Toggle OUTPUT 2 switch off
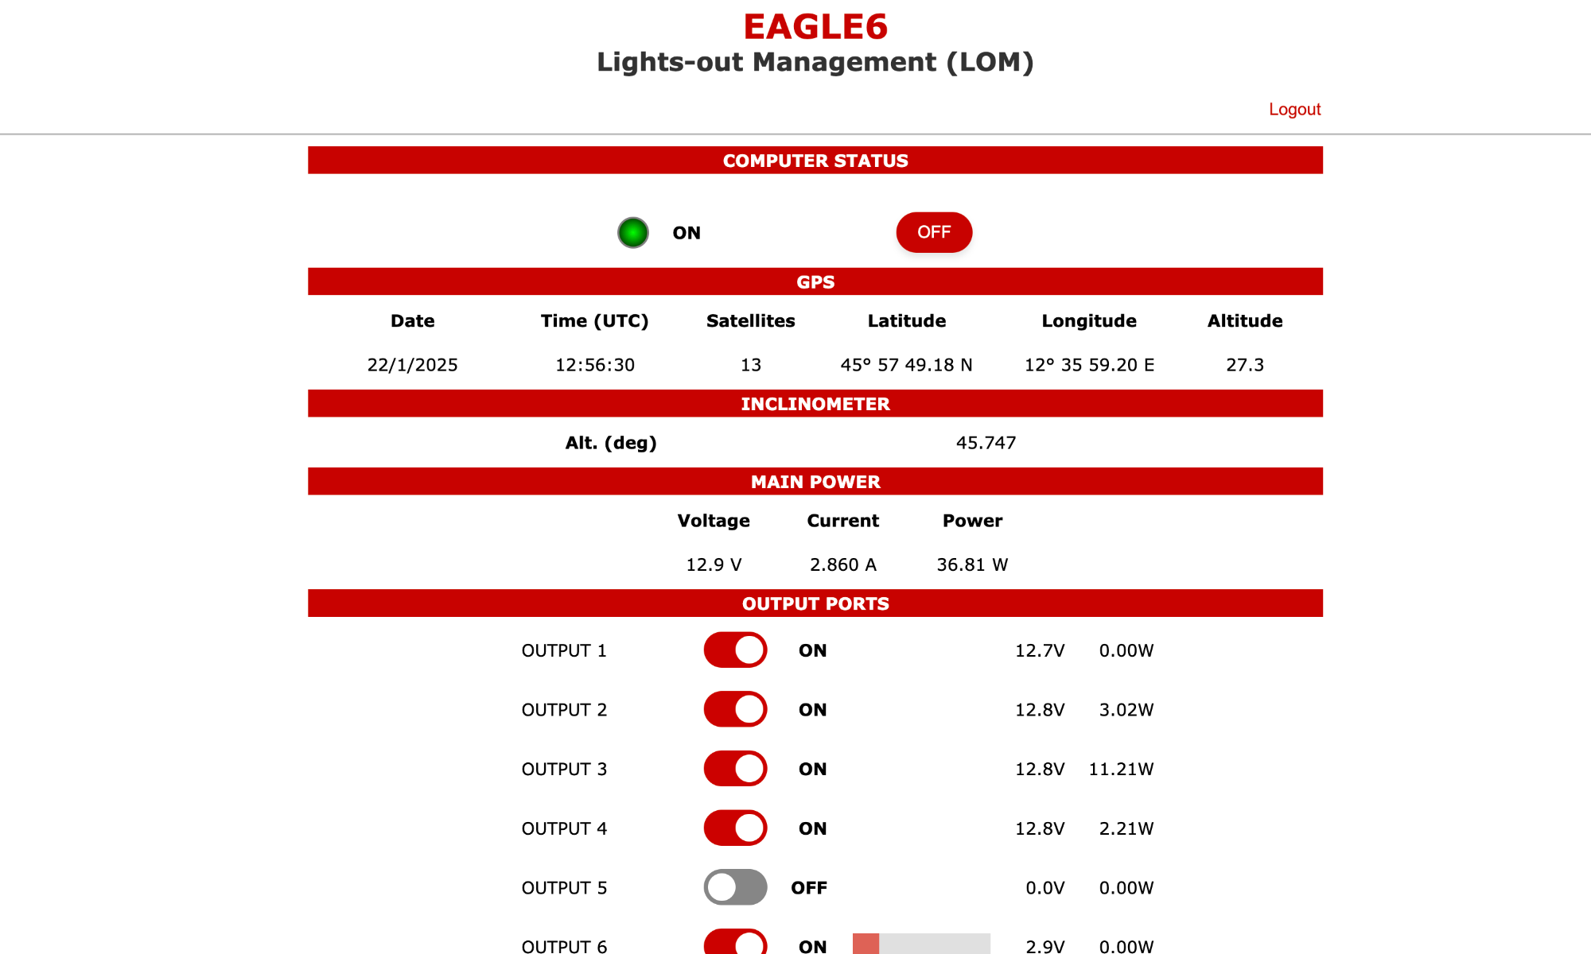The height and width of the screenshot is (954, 1591). tap(735, 709)
